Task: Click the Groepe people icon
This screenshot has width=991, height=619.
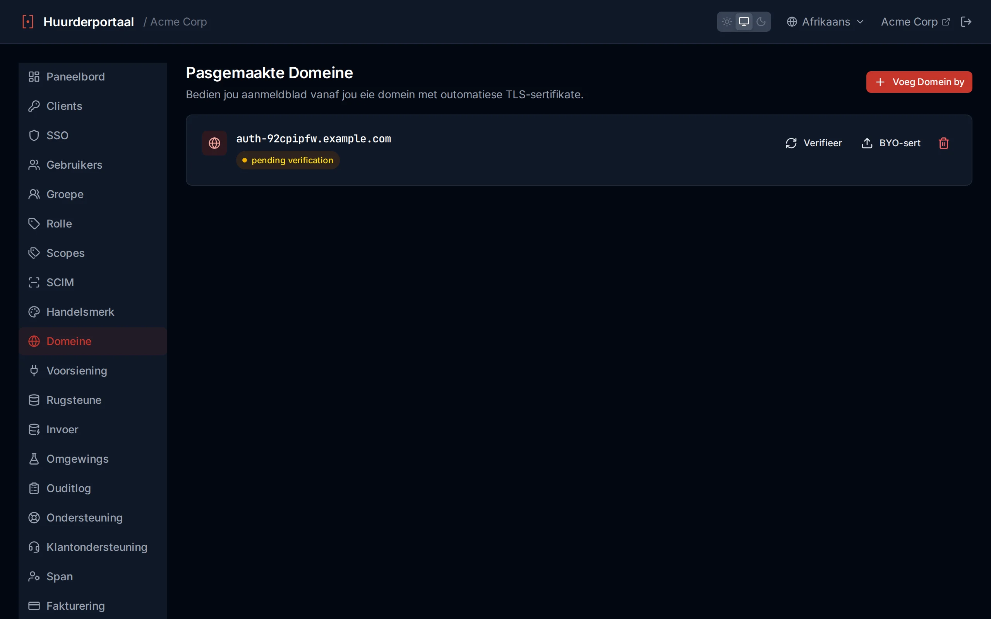Action: coord(34,194)
